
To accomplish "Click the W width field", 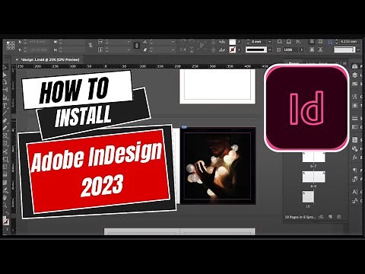I will pyautogui.click(x=74, y=42).
